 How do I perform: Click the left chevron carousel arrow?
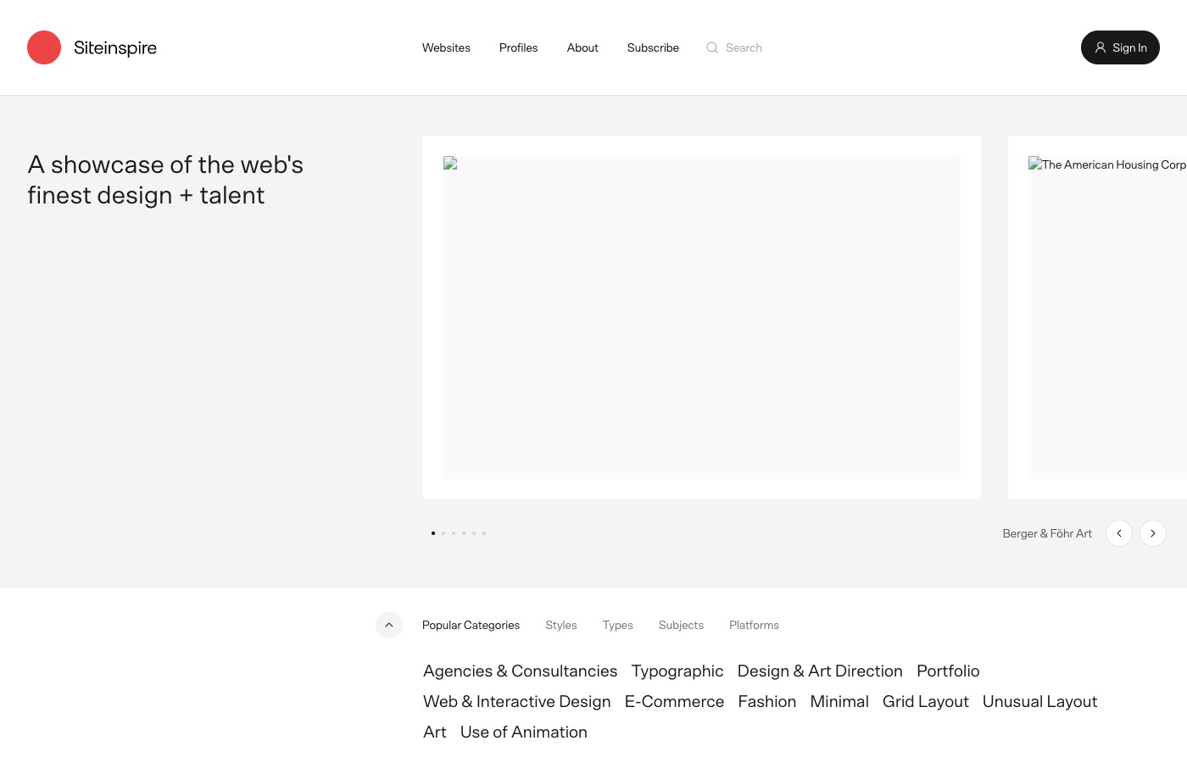1119,533
